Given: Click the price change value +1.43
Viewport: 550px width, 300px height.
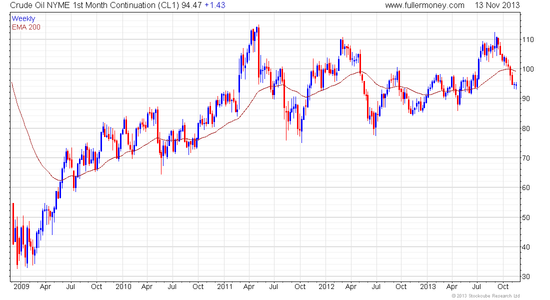Looking at the screenshot, I should click(215, 5).
